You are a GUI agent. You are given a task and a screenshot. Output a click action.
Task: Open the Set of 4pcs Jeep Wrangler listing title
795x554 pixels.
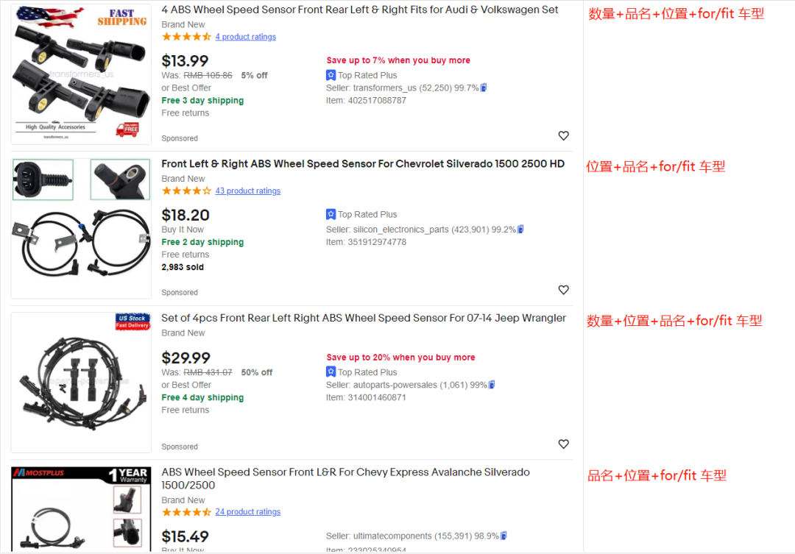[364, 319]
